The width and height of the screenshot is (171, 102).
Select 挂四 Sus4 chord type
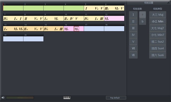tap(158, 48)
